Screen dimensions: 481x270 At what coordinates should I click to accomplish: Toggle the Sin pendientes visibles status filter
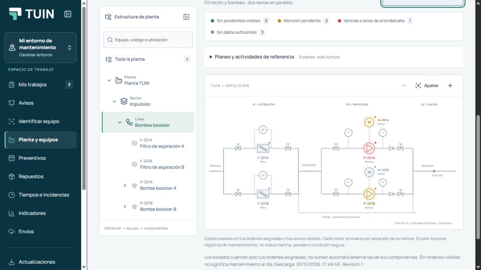pyautogui.click(x=240, y=21)
